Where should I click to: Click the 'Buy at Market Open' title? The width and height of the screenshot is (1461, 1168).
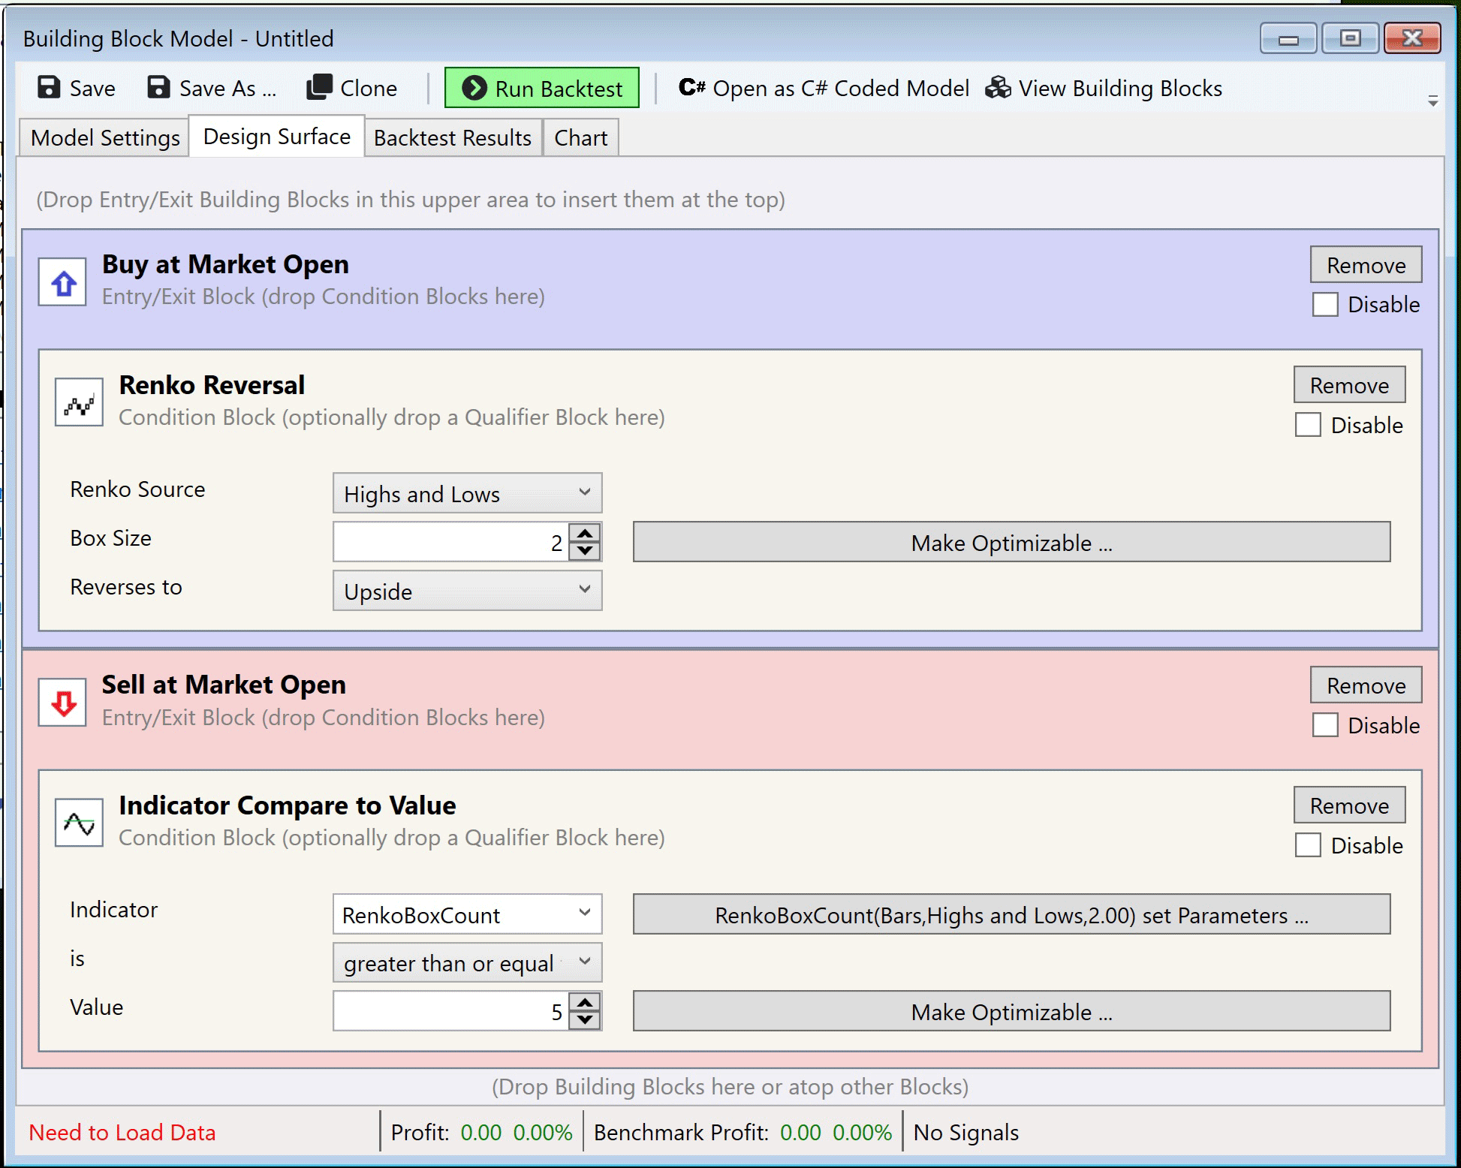point(225,264)
